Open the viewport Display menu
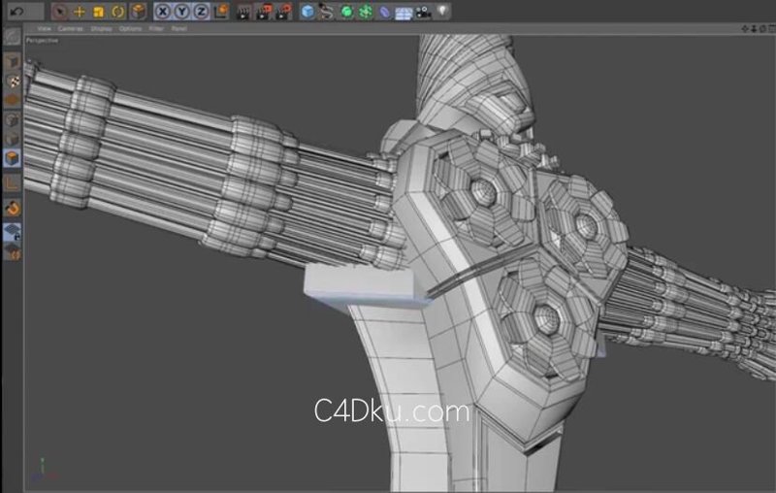 pos(102,29)
